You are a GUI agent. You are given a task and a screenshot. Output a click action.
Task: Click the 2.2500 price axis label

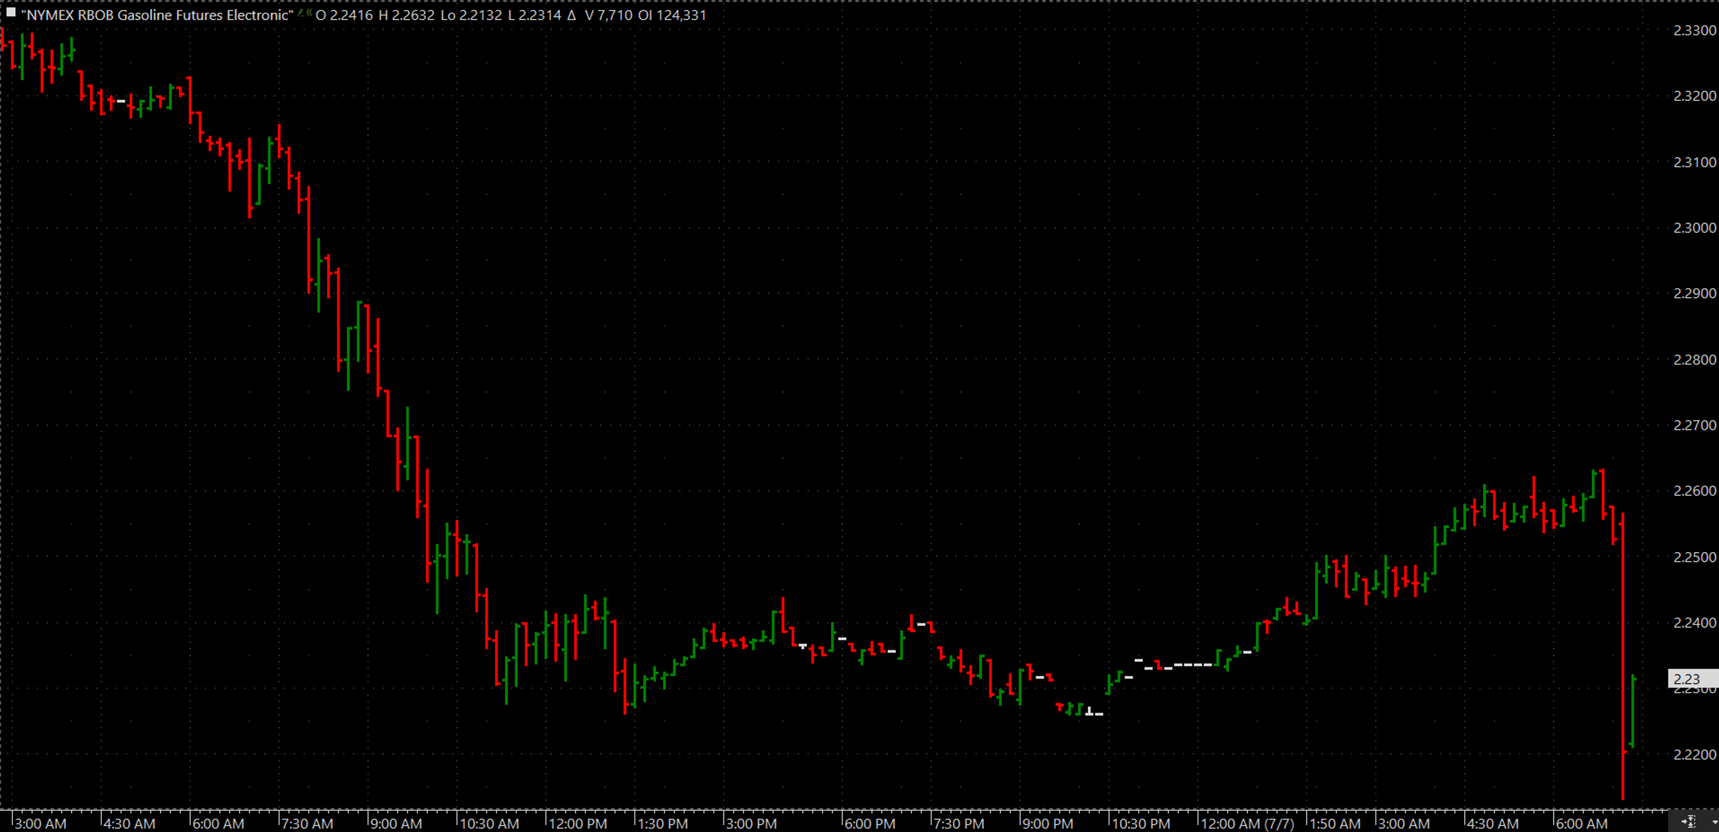[x=1694, y=556]
